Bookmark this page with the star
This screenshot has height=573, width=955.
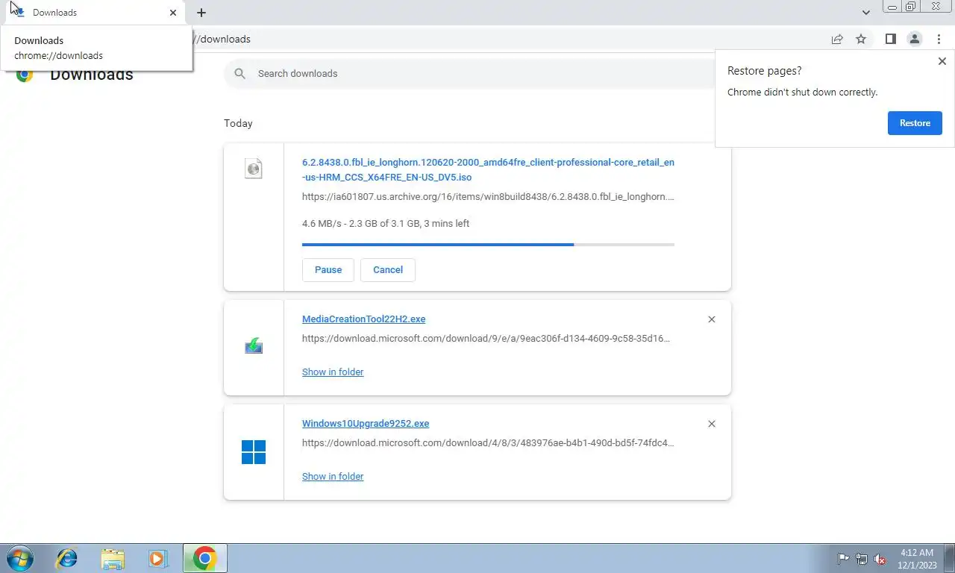tap(861, 39)
